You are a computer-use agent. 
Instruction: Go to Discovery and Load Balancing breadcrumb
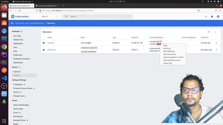click(29, 23)
